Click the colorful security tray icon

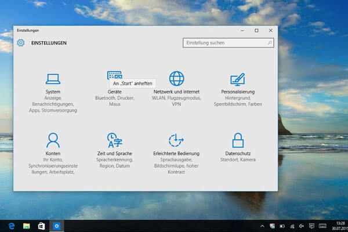pyautogui.click(x=273, y=226)
